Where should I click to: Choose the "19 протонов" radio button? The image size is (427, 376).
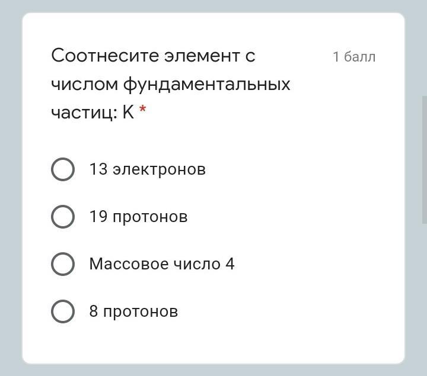click(63, 217)
